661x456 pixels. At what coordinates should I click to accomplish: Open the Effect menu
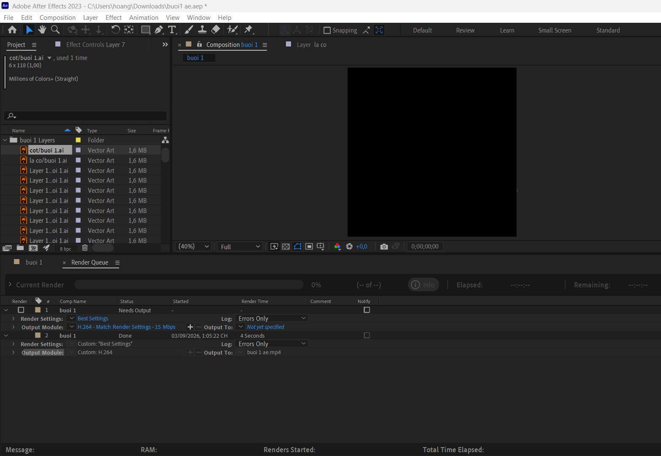coord(114,17)
